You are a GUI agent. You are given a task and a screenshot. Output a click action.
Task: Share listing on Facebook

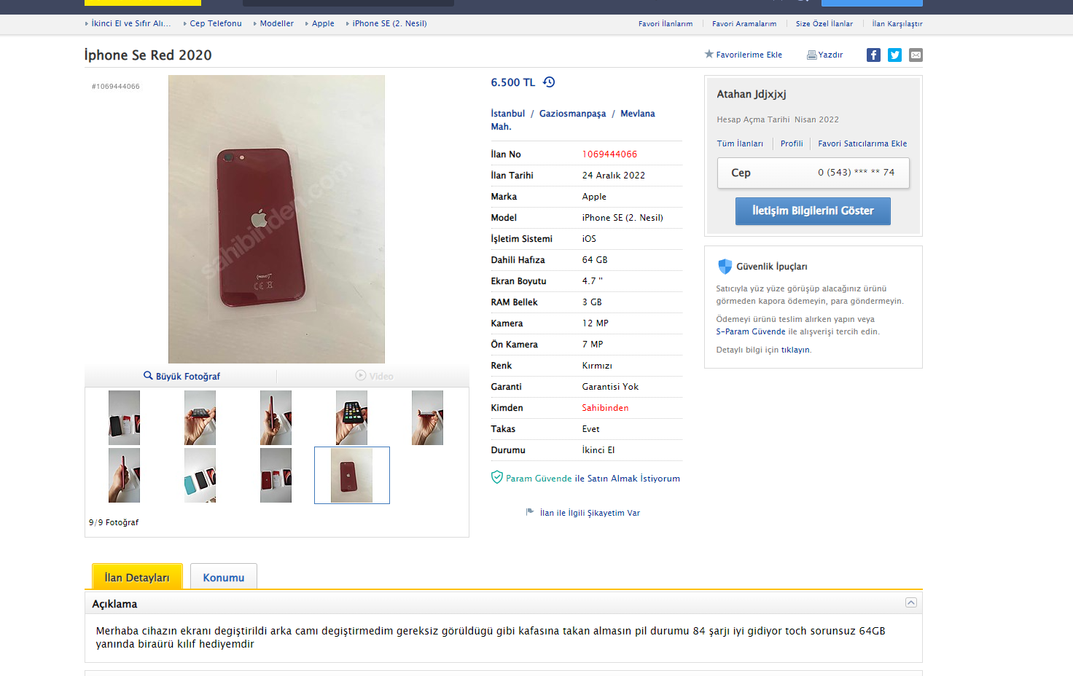pyautogui.click(x=873, y=55)
